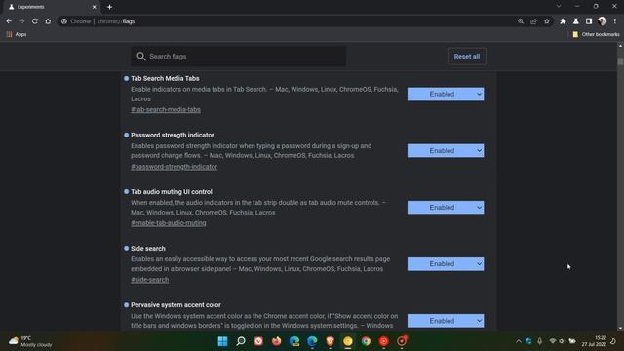Follow the #tab-search-media-tabs link

(x=166, y=109)
